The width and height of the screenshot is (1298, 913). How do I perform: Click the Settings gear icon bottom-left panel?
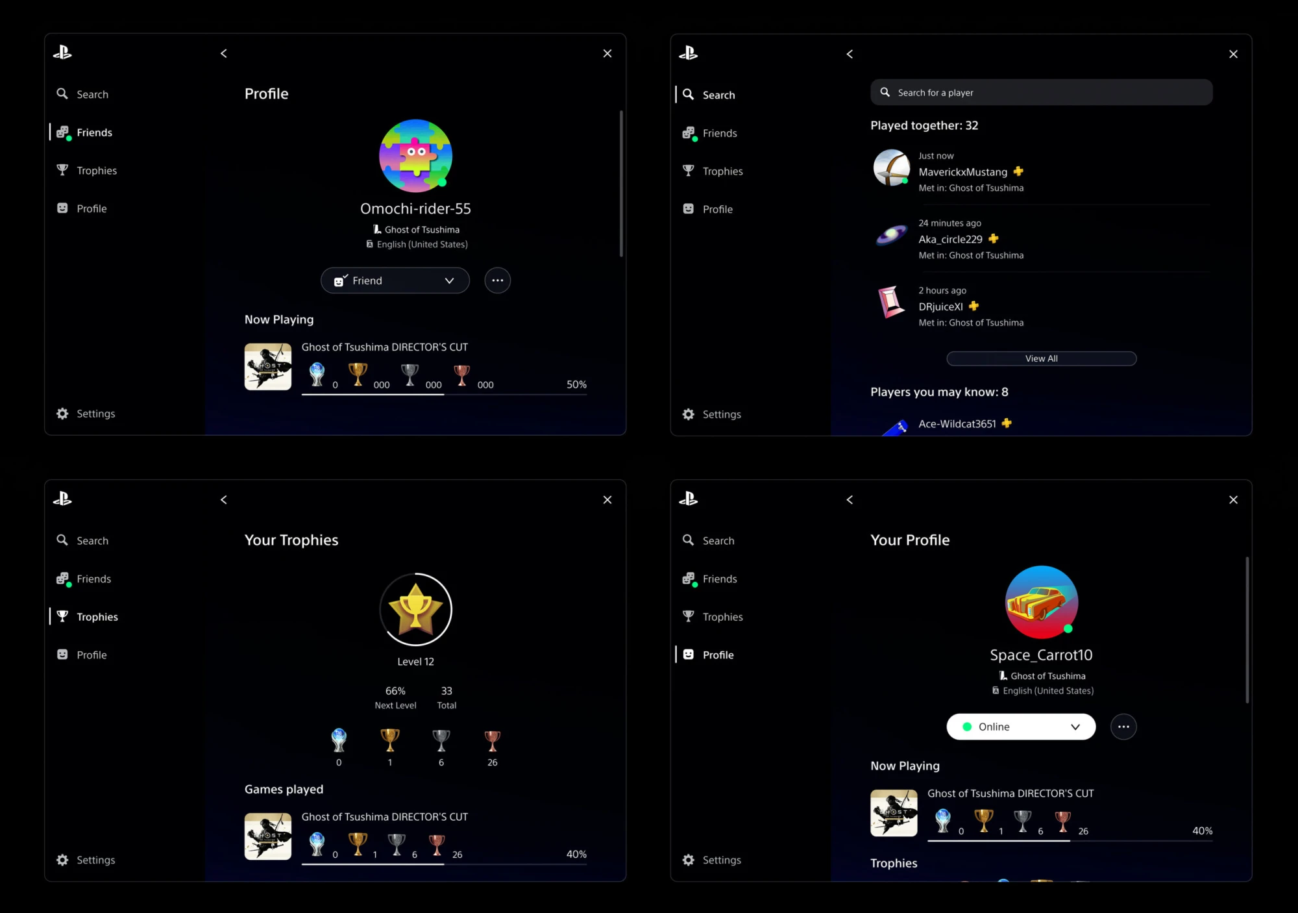click(x=62, y=860)
